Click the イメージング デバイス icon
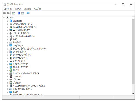 click(11, 33)
